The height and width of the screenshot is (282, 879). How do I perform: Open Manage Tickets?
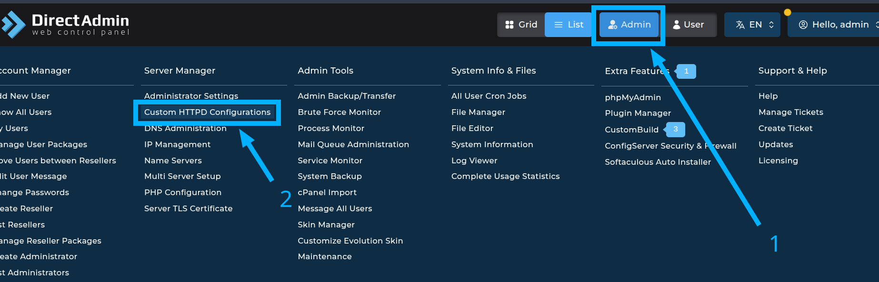pos(790,112)
